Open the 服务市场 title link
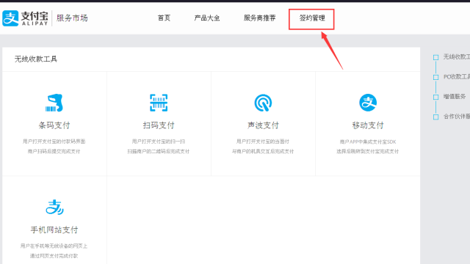Viewport: 470px width, 264px height. [x=72, y=18]
